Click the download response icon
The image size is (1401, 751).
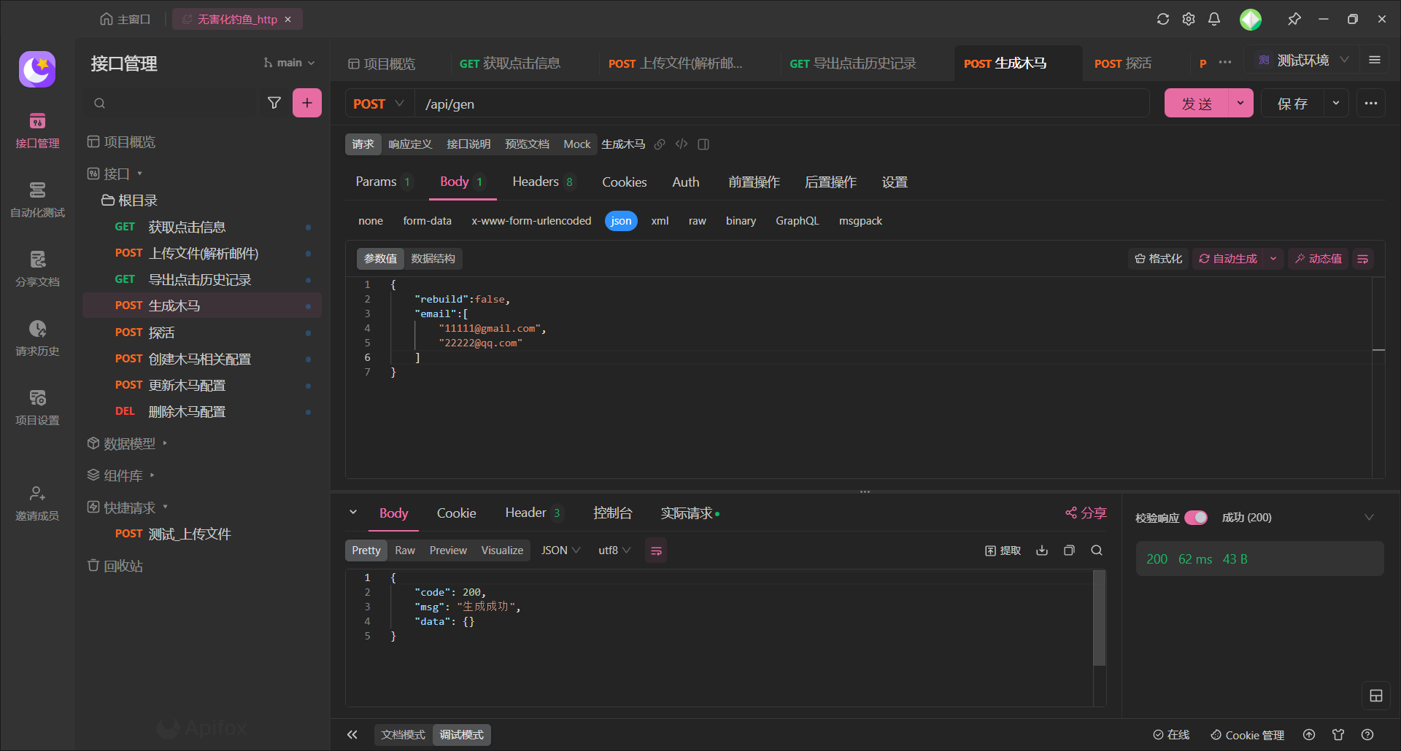click(1042, 550)
